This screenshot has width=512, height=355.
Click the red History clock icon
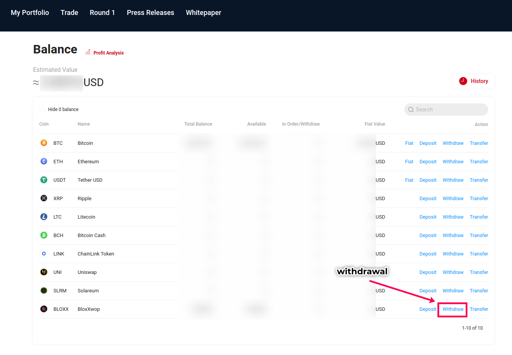click(x=463, y=81)
